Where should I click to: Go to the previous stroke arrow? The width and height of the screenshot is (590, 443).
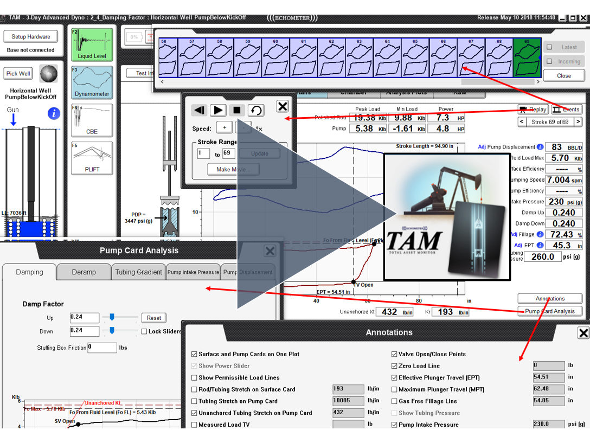pyautogui.click(x=522, y=122)
